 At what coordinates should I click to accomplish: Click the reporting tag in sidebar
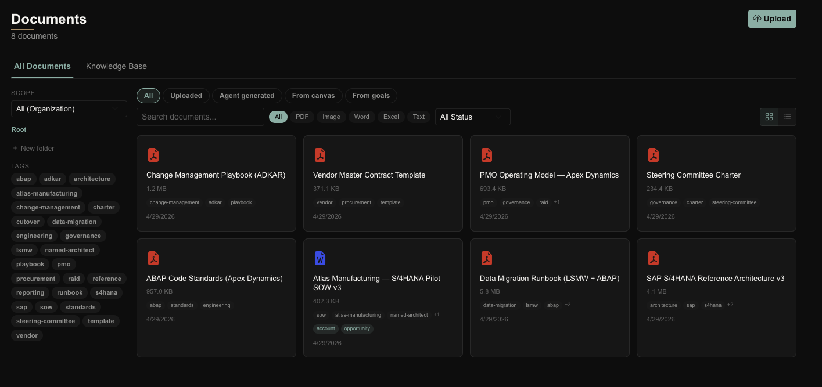30,292
